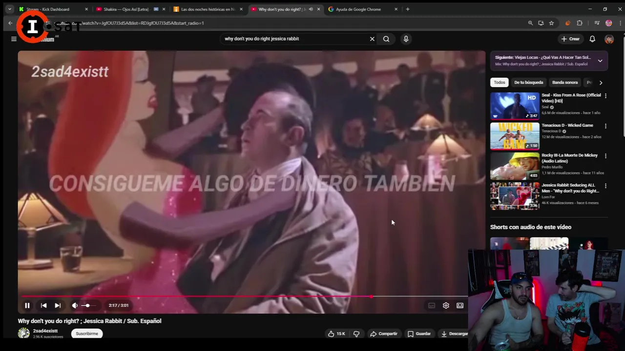Viewport: 625px width, 351px height.
Task: Open the orange extension icon
Action: pos(567,23)
